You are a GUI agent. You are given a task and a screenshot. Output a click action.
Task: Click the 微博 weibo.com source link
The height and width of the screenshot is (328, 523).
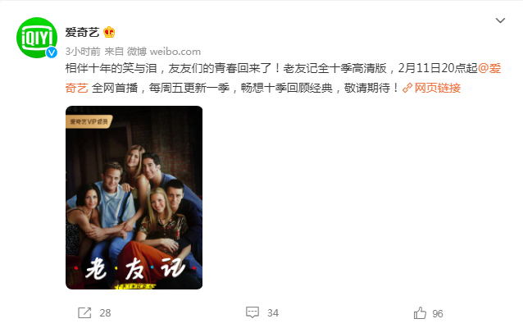(164, 52)
